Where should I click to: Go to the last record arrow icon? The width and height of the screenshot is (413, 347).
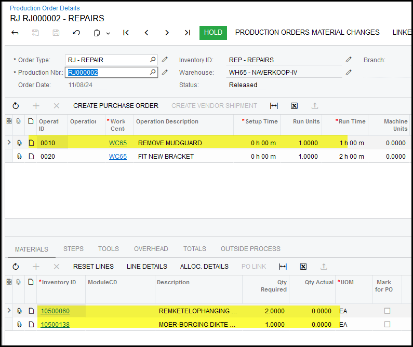[187, 33]
